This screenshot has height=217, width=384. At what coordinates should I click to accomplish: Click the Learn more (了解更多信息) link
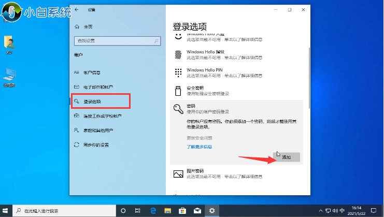coord(200,147)
